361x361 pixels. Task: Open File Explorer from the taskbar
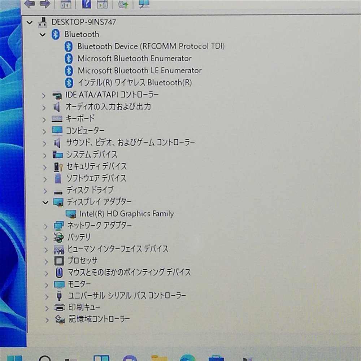click(x=159, y=358)
